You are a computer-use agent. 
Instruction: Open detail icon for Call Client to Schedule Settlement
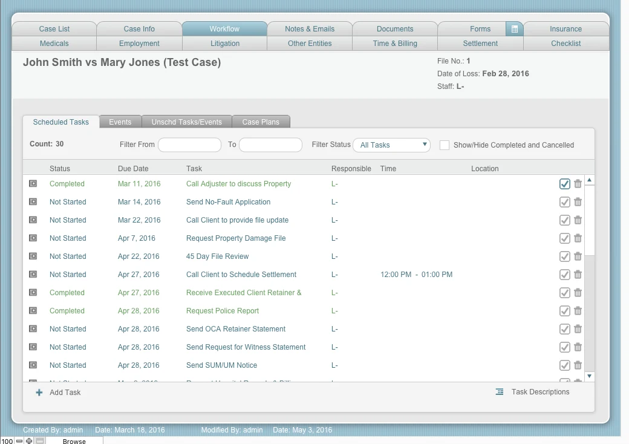pos(33,275)
